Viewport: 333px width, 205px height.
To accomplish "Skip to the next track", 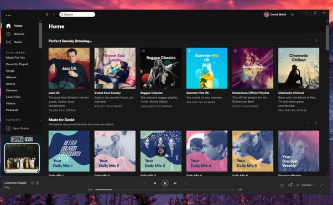I will pos(175,183).
